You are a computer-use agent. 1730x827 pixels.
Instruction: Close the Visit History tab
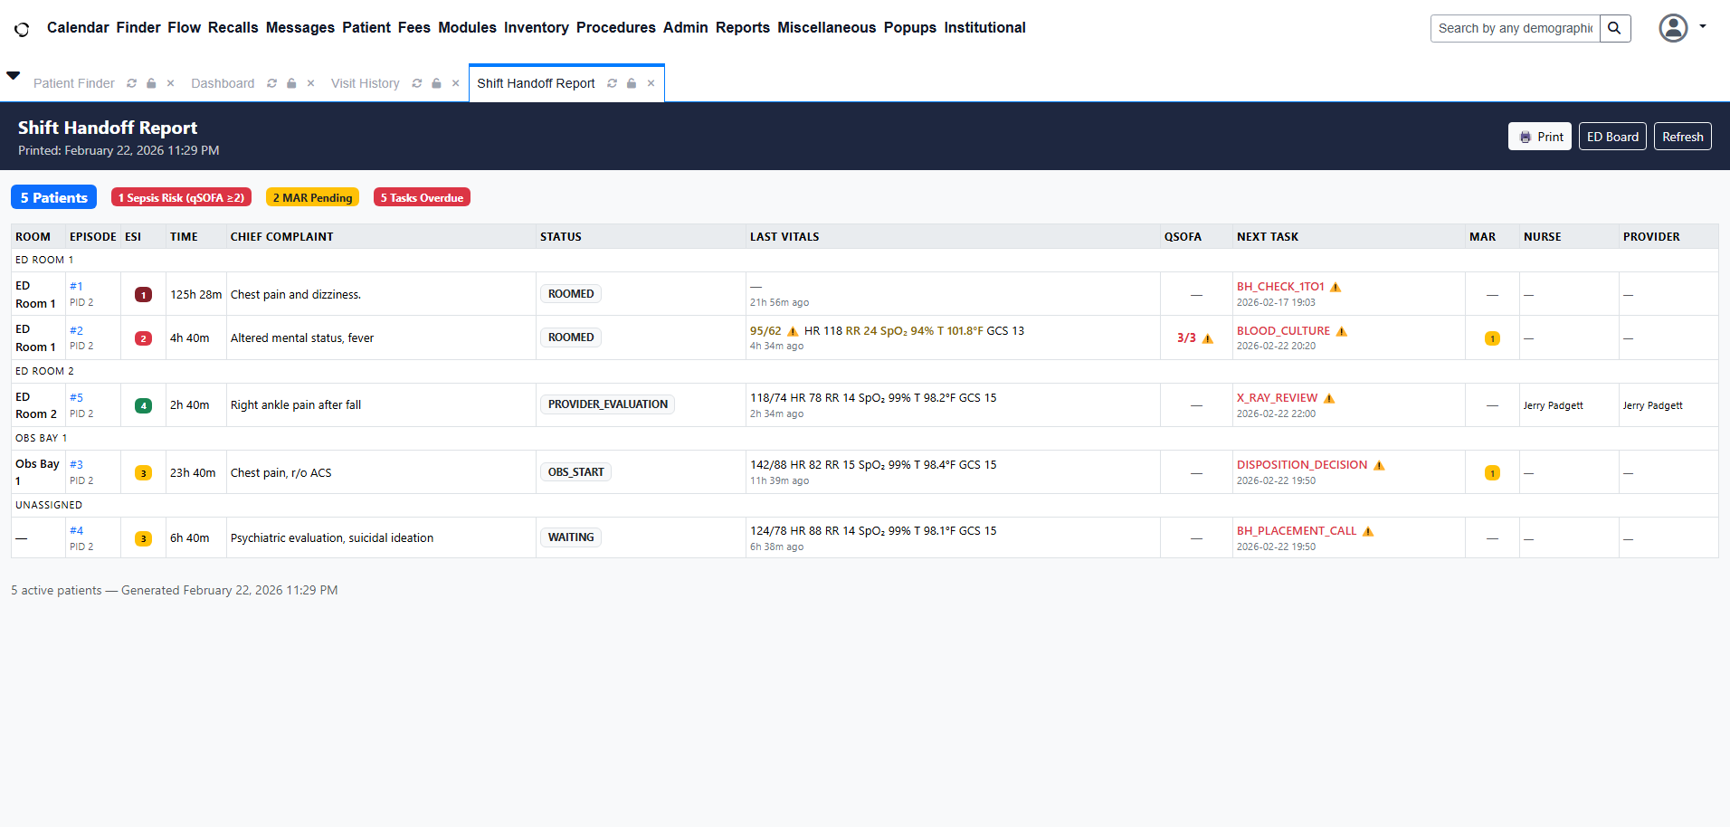pos(456,83)
